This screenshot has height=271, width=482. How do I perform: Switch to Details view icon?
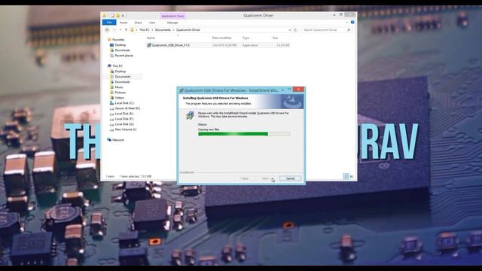pos(346,176)
